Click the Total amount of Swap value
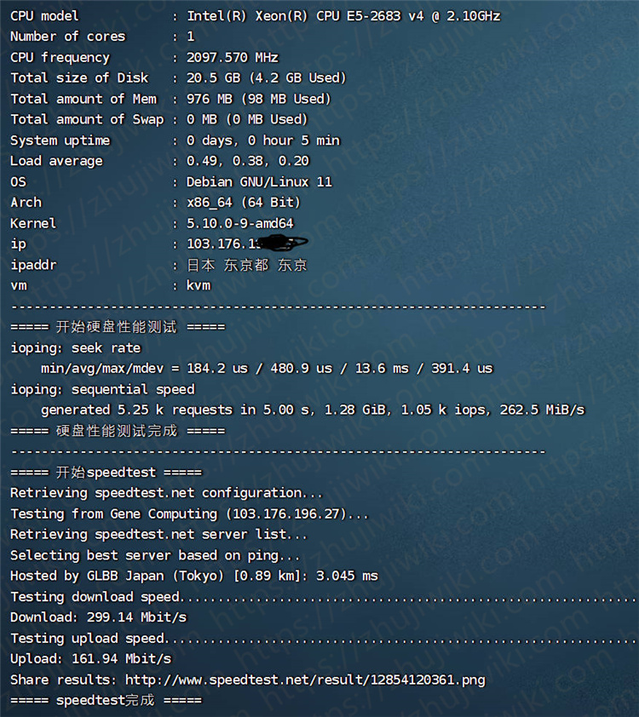The height and width of the screenshot is (717, 639). [x=246, y=119]
